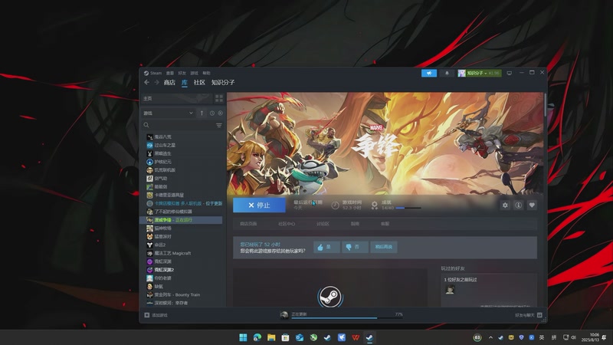Click the back navigation arrow in Steam
The width and height of the screenshot is (613, 345).
146,83
